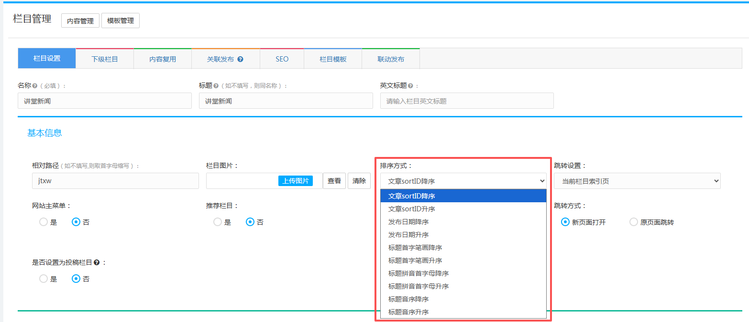
Task: Select 是 for 投稿栏目 setting
Action: point(44,279)
